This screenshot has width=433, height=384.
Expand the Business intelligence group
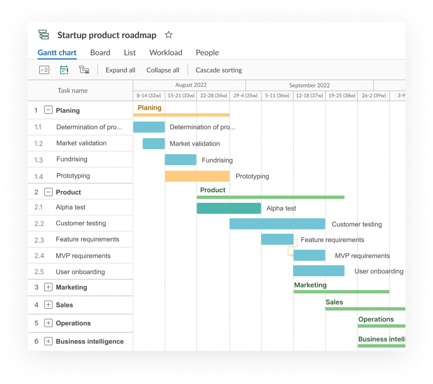[x=48, y=341]
